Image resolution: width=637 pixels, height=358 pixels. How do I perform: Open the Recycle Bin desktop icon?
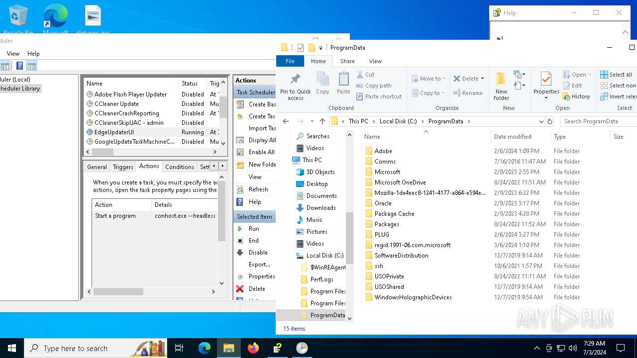pyautogui.click(x=18, y=19)
